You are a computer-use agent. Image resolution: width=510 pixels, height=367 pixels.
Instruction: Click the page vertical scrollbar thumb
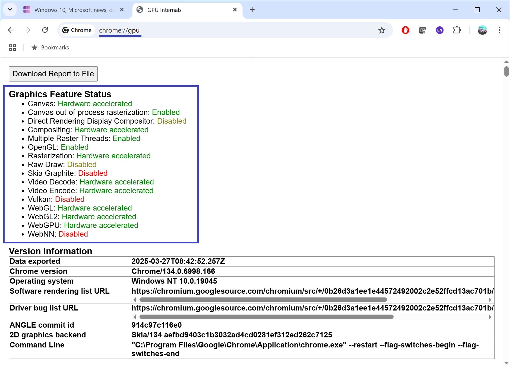pyautogui.click(x=506, y=71)
